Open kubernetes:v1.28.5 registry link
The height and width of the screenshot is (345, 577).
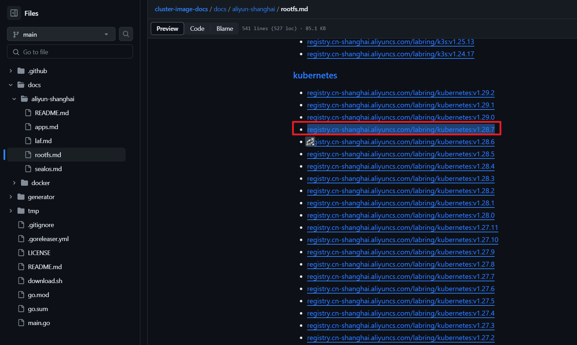[401, 154]
